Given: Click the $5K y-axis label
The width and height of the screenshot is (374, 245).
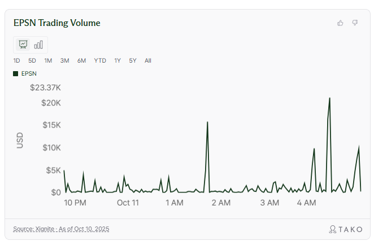Looking at the screenshot, I should pyautogui.click(x=54, y=170).
